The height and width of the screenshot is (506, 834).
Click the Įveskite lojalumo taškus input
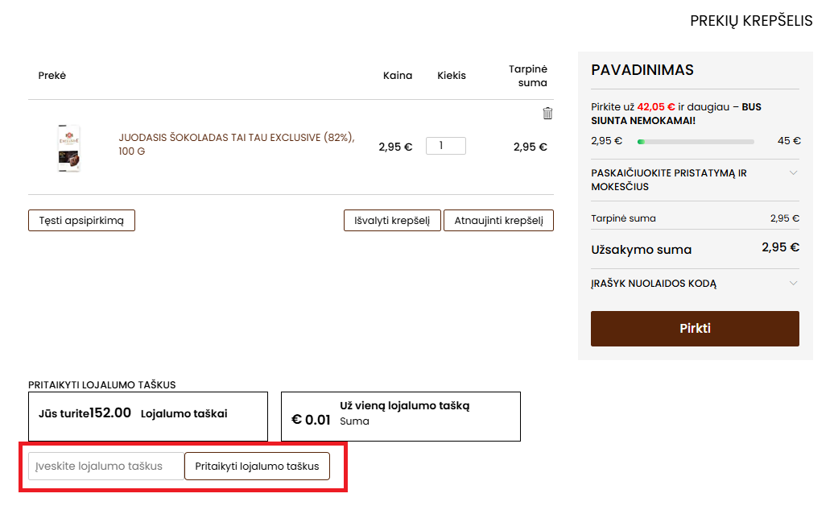tap(106, 467)
